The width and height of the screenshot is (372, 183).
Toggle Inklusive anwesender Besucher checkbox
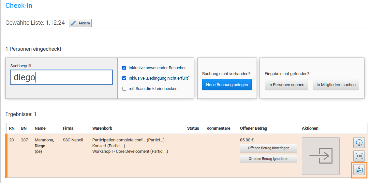tap(124, 68)
